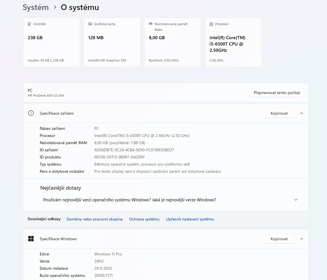Click the O systému breadcrumb heading
This screenshot has width=327, height=280.
(x=80, y=7)
